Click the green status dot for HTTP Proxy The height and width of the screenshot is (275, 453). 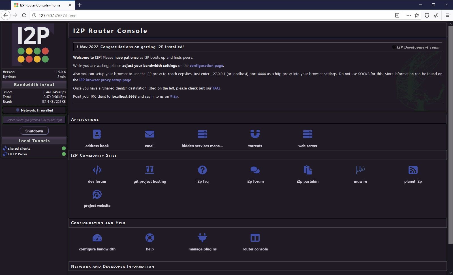64,154
